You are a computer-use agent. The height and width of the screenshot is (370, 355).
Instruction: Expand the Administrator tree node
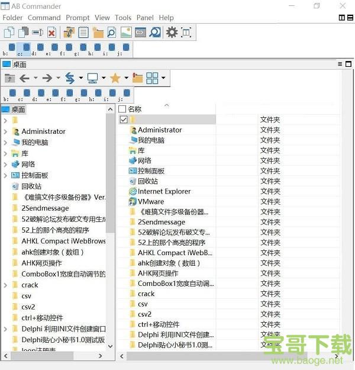5,131
